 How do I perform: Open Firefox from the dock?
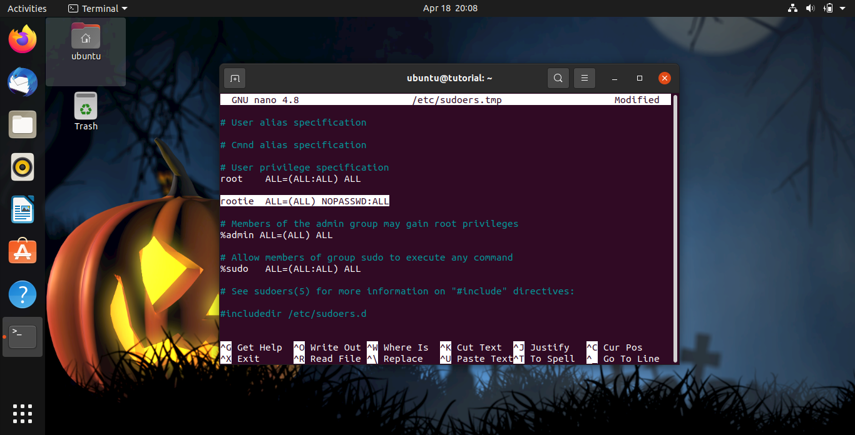pos(22,39)
